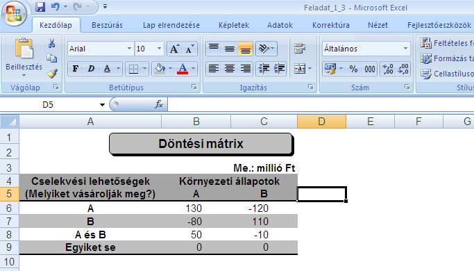Activate the Format Painter brush
Image resolution: width=474 pixels, height=271 pixels.
52,73
